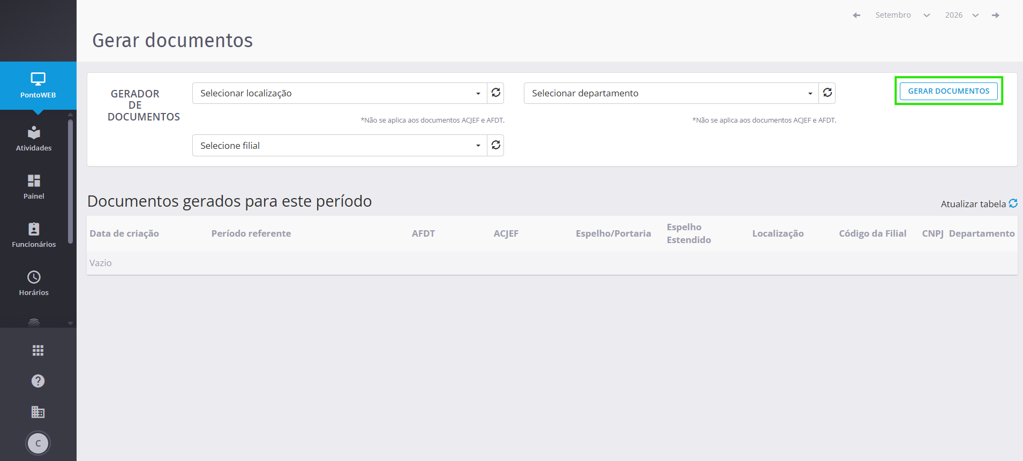The height and width of the screenshot is (461, 1023).
Task: Open the user avatar C
Action: [38, 443]
